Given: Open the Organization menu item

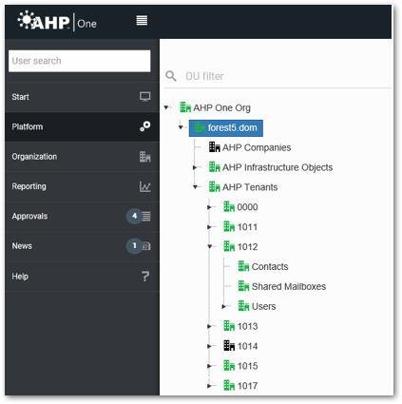Looking at the screenshot, I should click(82, 157).
